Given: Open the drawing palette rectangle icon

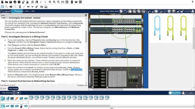Looking at the screenshot, I should pos(63,2).
